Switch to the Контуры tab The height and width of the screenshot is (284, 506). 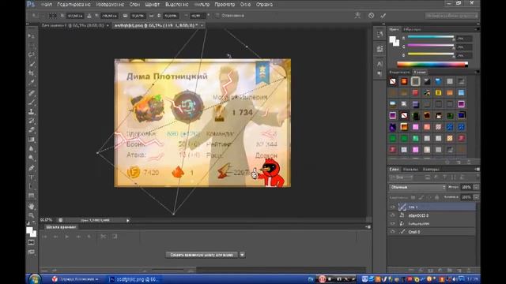tap(431, 169)
